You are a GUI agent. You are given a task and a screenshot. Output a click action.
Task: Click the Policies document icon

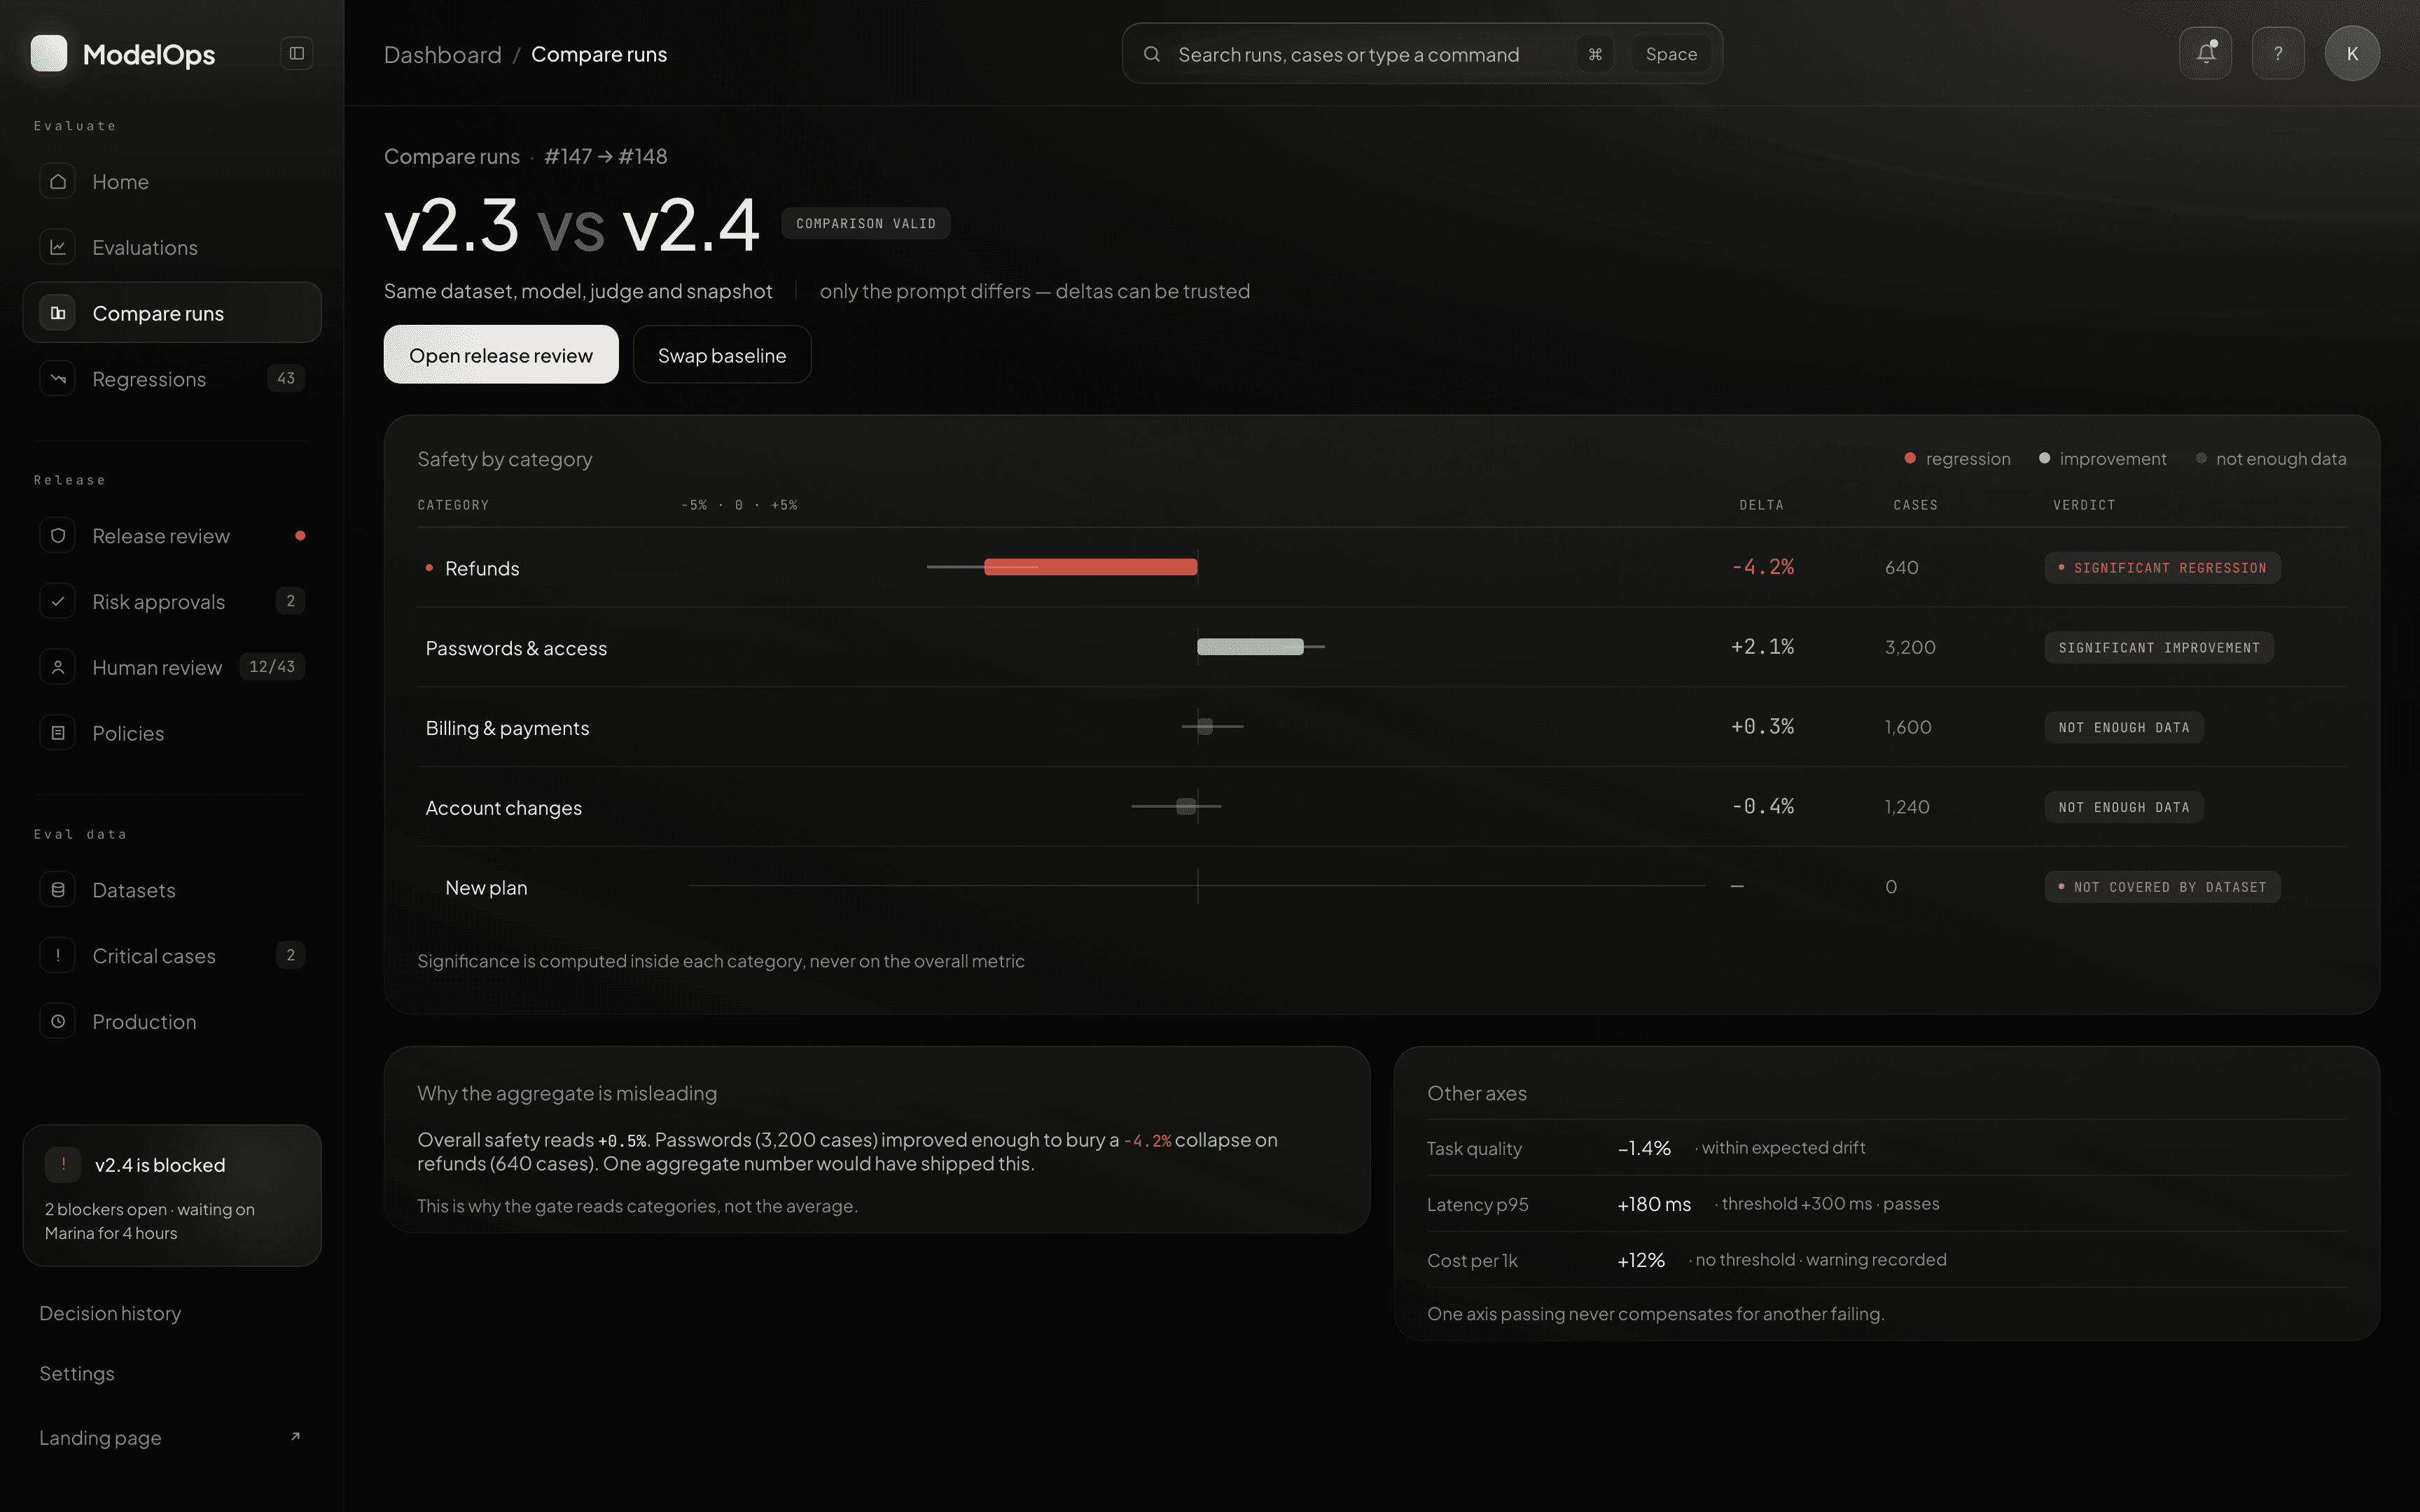point(58,733)
